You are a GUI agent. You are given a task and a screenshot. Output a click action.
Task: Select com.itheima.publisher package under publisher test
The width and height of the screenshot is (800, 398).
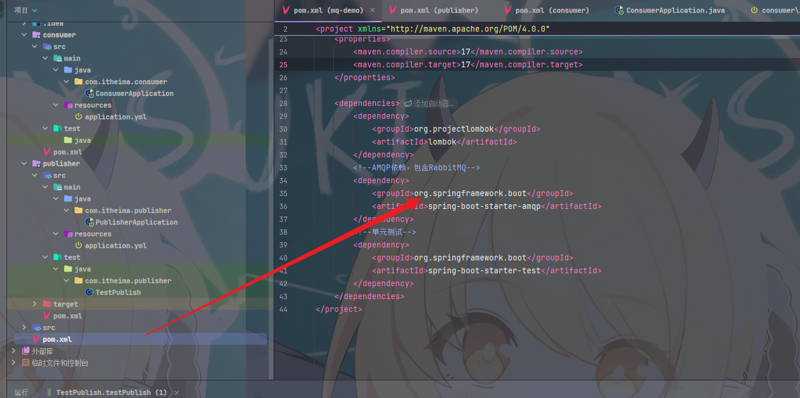click(x=128, y=281)
